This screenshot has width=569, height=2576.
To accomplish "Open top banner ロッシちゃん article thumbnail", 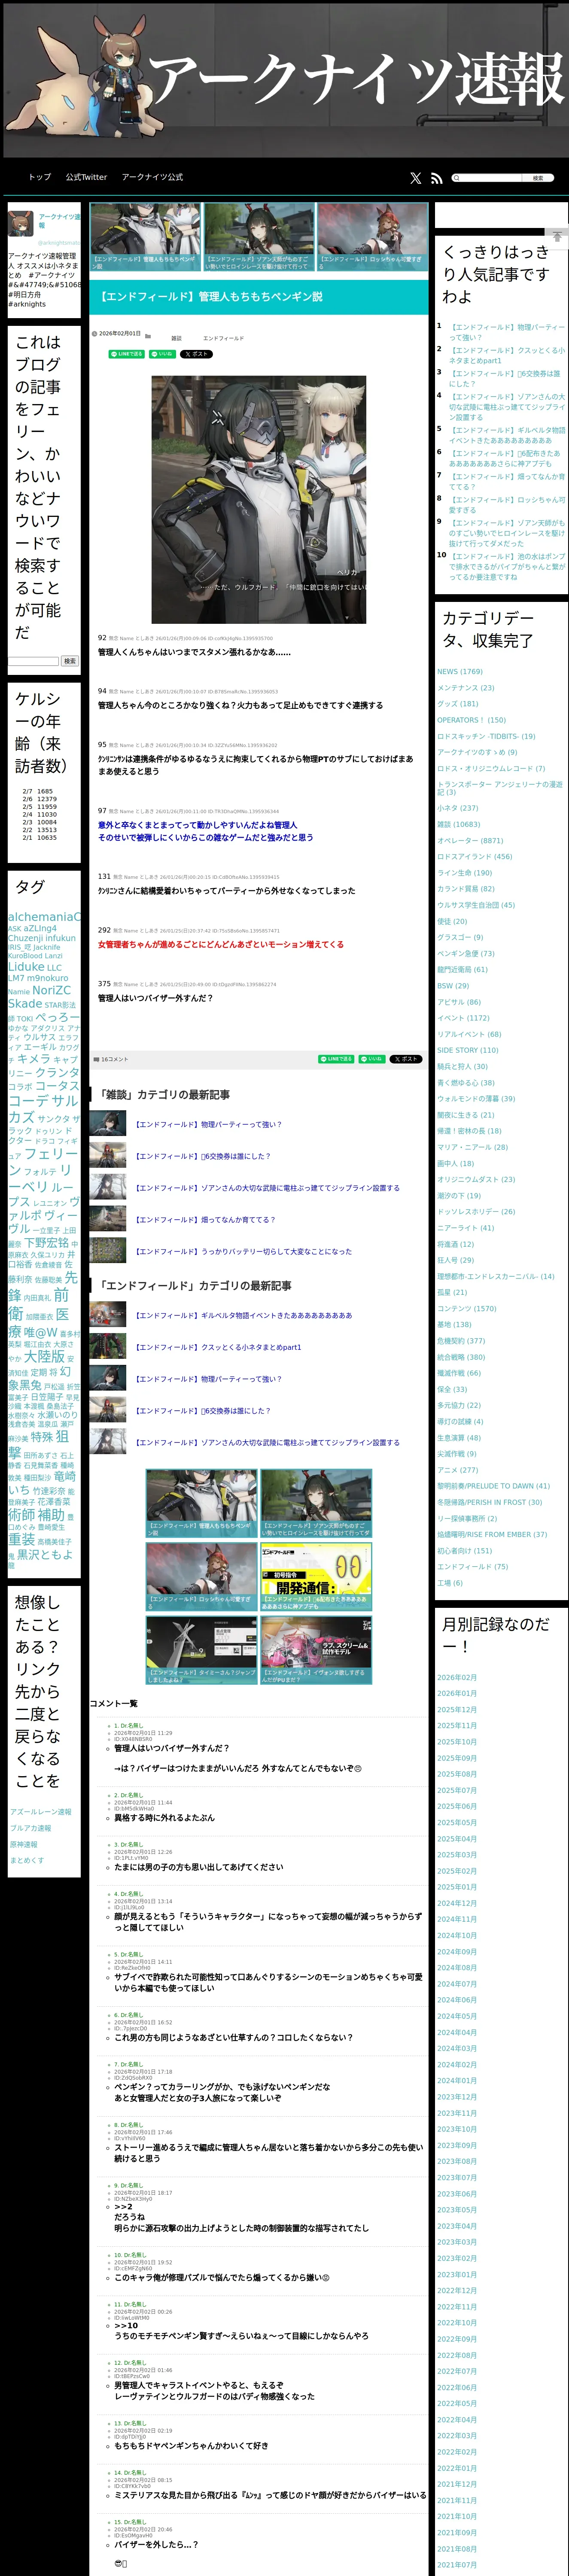I will [x=372, y=237].
